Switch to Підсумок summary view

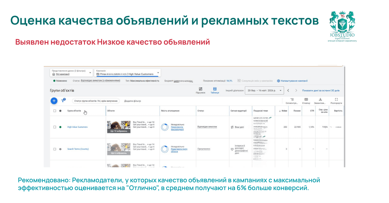pyautogui.click(x=201, y=91)
